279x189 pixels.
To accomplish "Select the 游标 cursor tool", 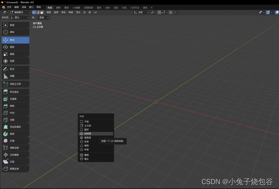I will 16,32.
